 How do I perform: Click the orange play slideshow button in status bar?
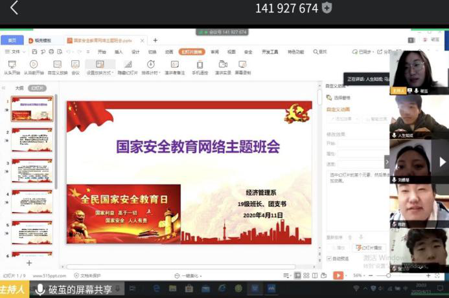(x=338, y=275)
